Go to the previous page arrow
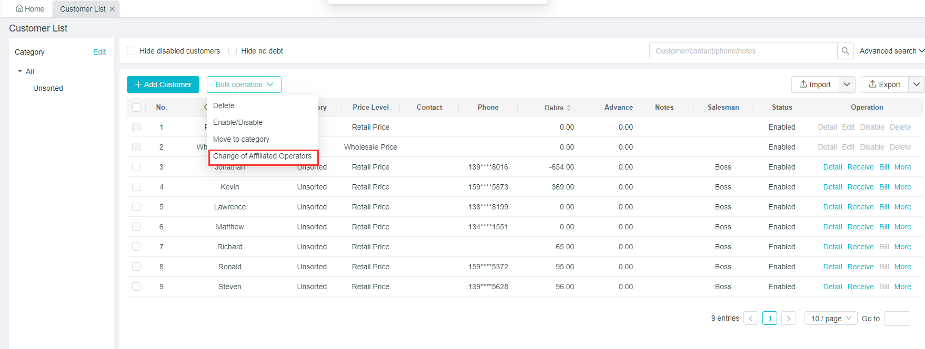 751,319
